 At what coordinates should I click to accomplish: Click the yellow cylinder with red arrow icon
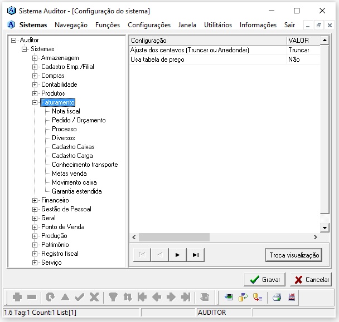click(258, 297)
